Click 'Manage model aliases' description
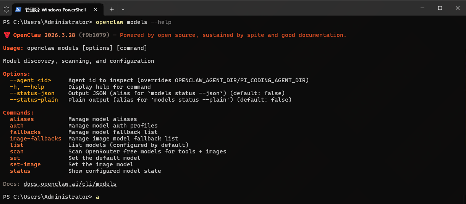The image size is (466, 204). (x=103, y=119)
